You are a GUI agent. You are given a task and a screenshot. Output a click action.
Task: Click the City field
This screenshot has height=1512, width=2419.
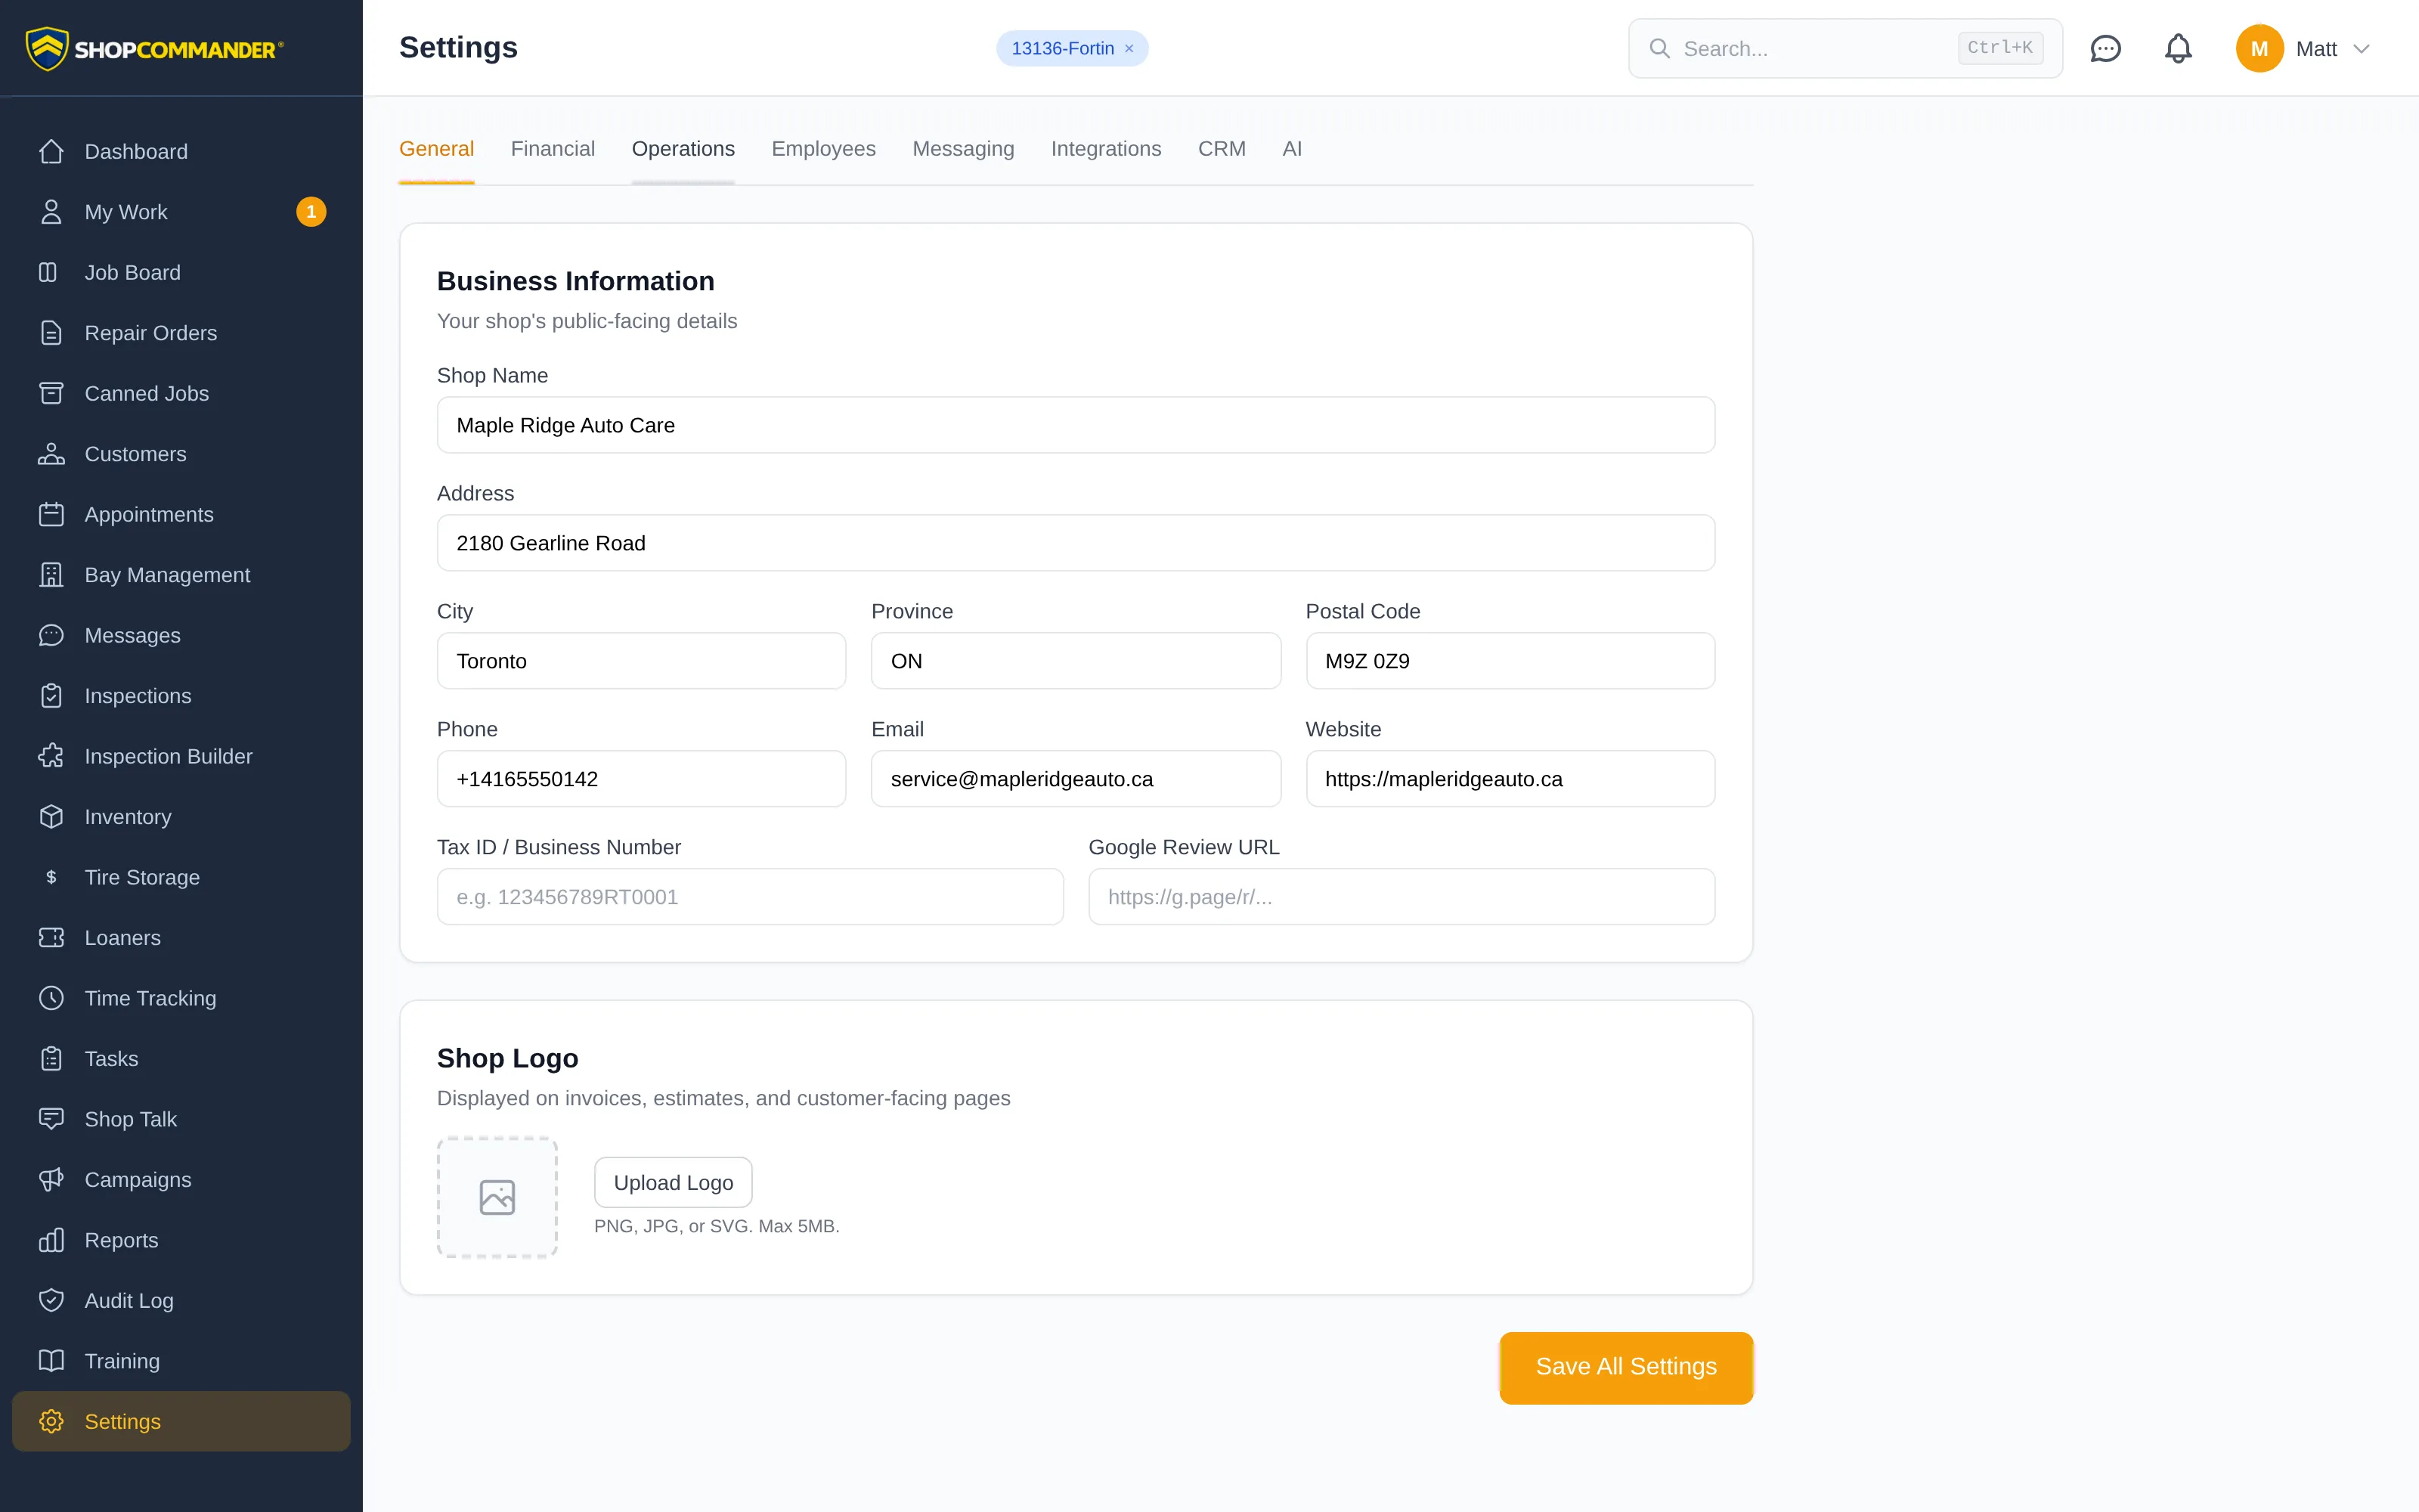pyautogui.click(x=641, y=661)
